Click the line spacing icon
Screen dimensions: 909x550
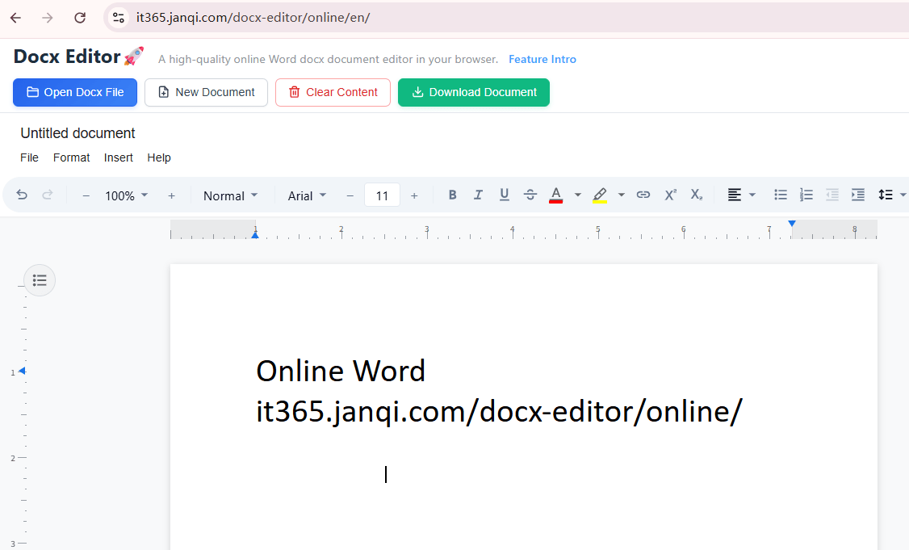tap(886, 195)
